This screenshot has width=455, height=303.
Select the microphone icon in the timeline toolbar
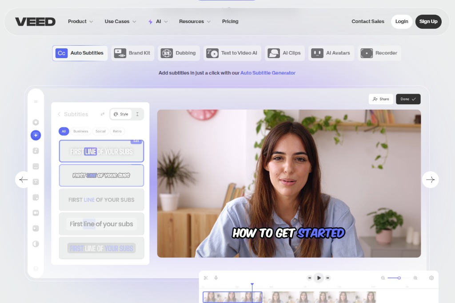coord(216,278)
